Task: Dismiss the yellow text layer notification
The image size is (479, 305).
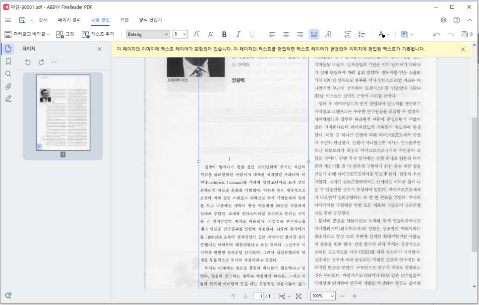Action: [x=463, y=49]
